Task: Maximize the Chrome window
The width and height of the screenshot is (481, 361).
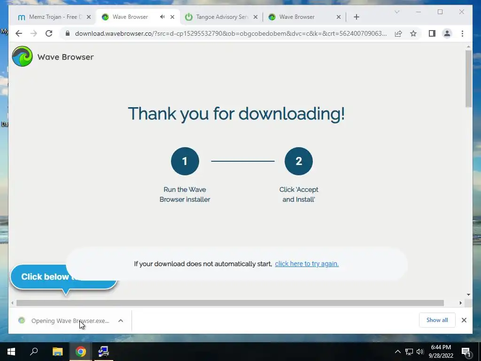Action: pos(440,12)
